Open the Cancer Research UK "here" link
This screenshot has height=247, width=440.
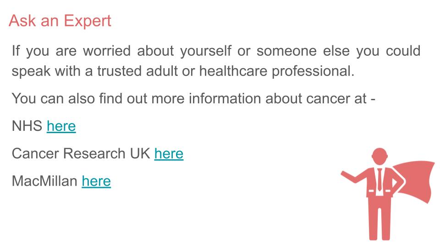[169, 153]
